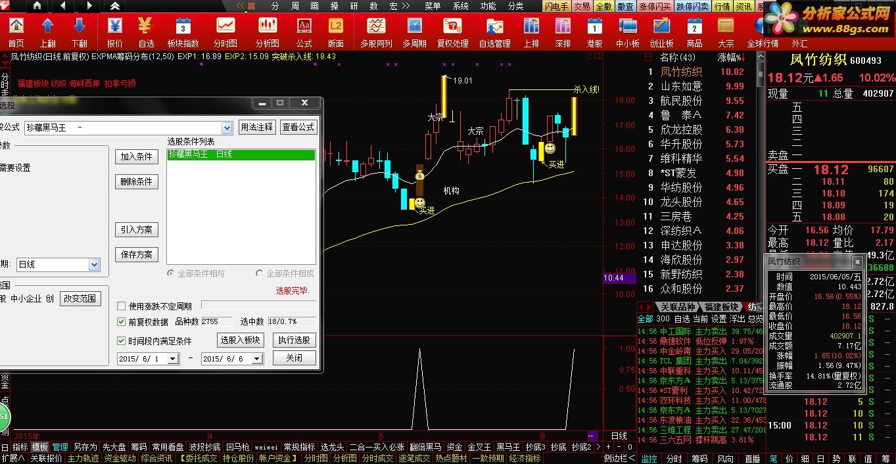Switch to the 筹码 indicator tab
The image size is (896, 464).
[x=139, y=447]
